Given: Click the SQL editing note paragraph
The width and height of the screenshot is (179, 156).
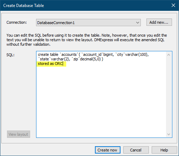Looking at the screenshot, I should (87, 40).
